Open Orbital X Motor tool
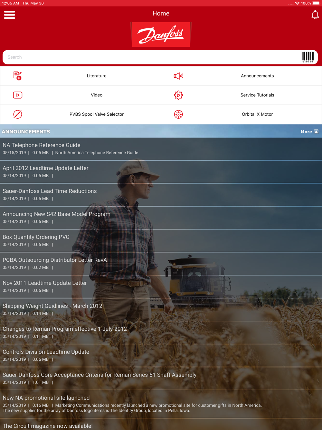The width and height of the screenshot is (322, 430). point(241,114)
